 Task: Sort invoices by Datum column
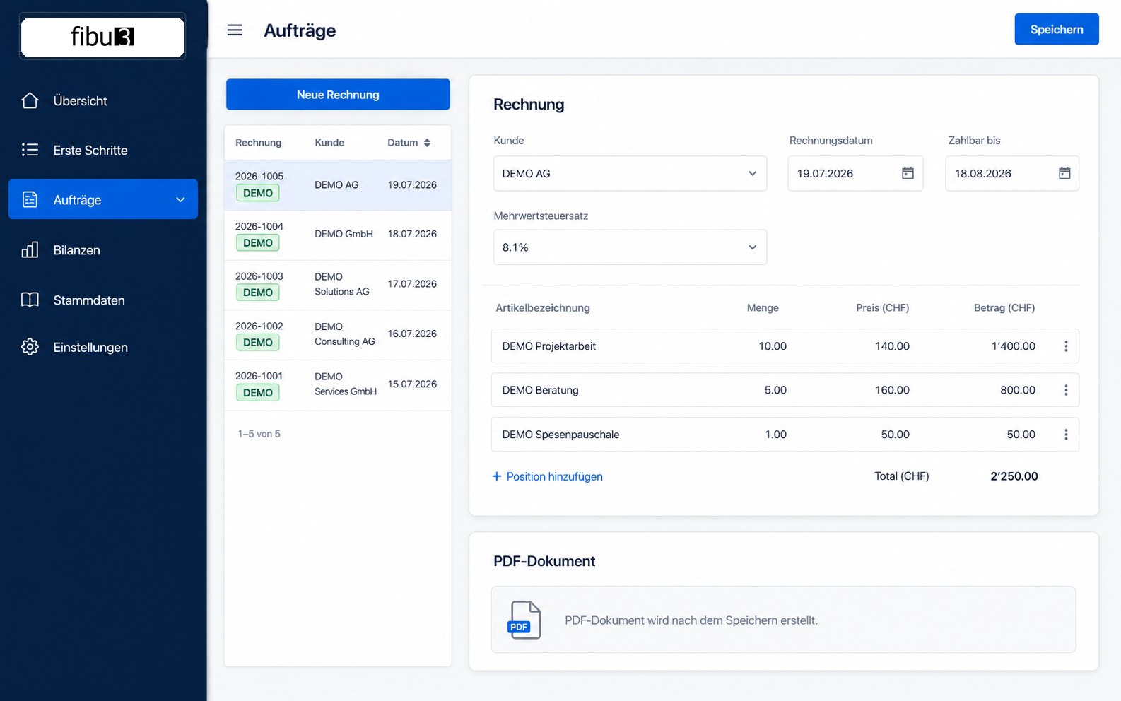(409, 143)
